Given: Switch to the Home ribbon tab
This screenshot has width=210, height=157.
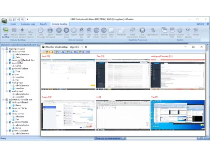Looking at the screenshot, I should coord(13,24).
